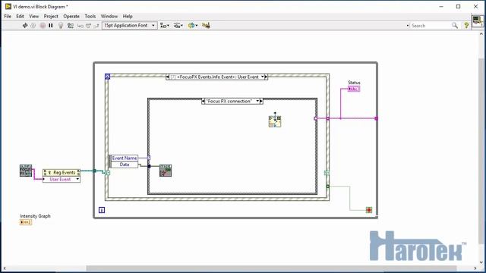Open the Context Help question mark
This screenshot has width=486, height=273.
[x=466, y=26]
